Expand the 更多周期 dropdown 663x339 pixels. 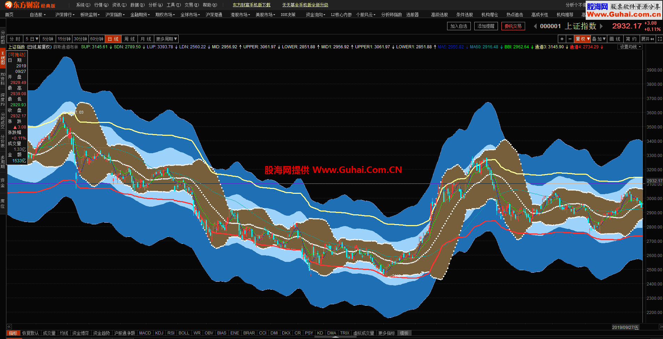point(166,39)
